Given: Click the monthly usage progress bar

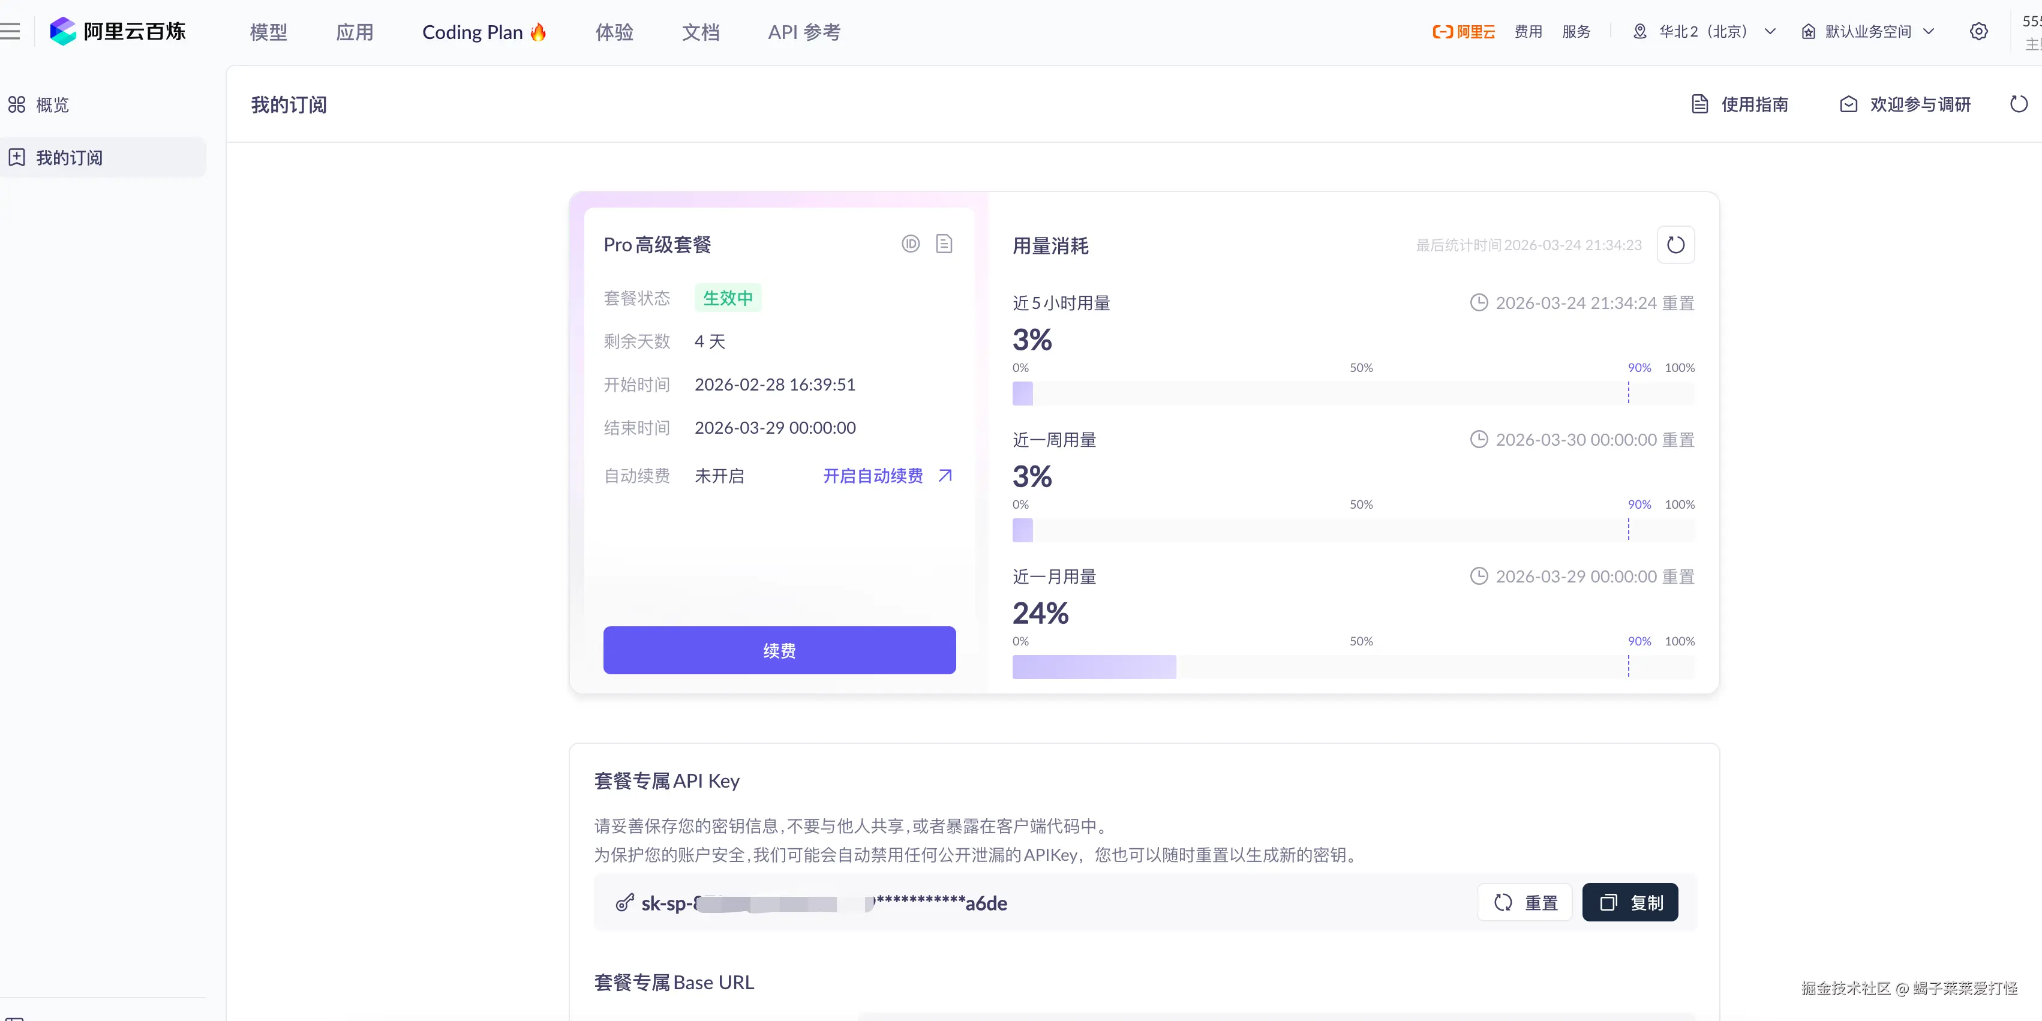Looking at the screenshot, I should pos(1094,666).
